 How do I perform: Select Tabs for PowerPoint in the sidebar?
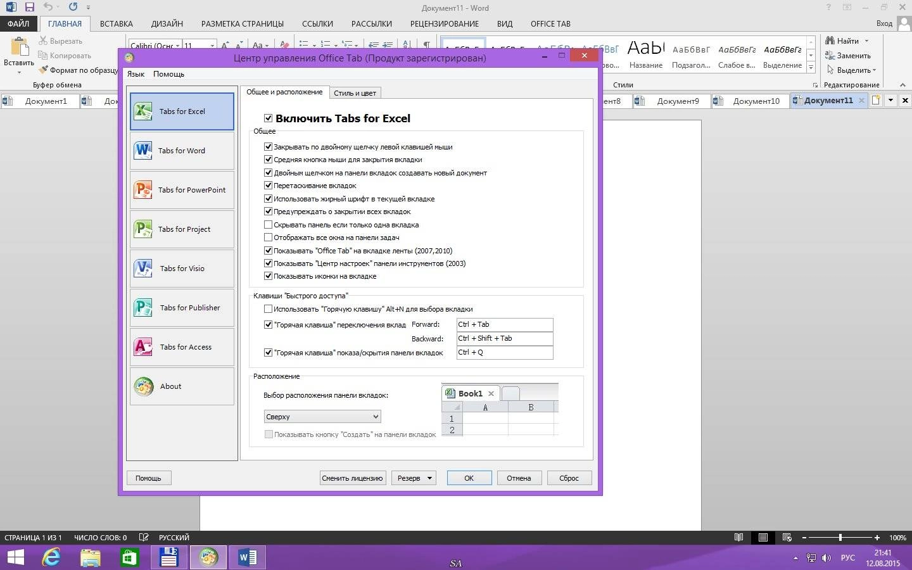pos(182,190)
